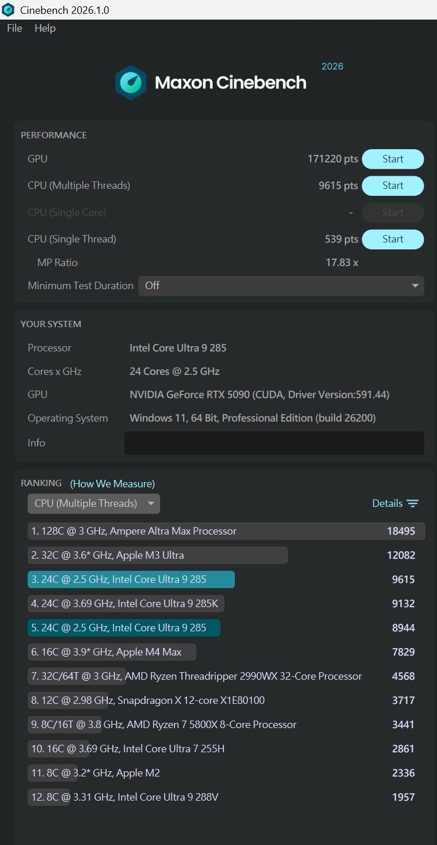Select the Apple M3 Ultra ranking bar
The height and width of the screenshot is (845, 437).
(x=157, y=555)
